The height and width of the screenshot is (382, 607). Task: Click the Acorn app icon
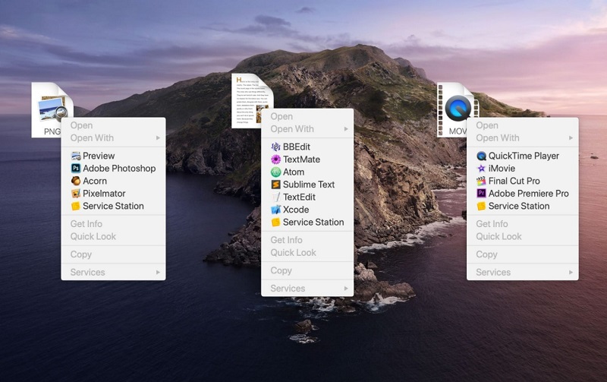(76, 181)
